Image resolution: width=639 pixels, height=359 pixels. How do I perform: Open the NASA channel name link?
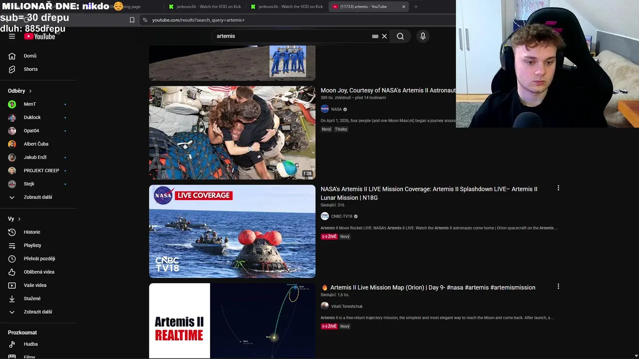[336, 109]
